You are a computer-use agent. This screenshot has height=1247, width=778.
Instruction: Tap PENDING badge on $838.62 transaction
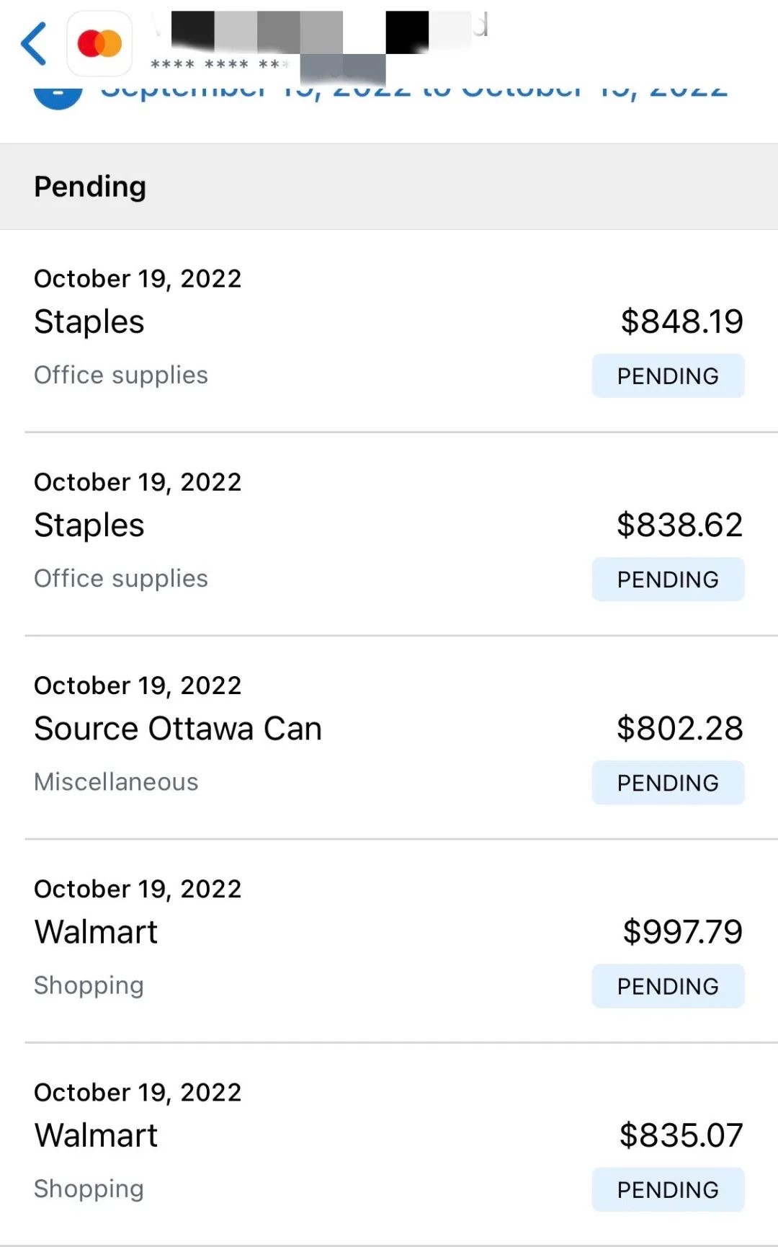click(x=668, y=579)
